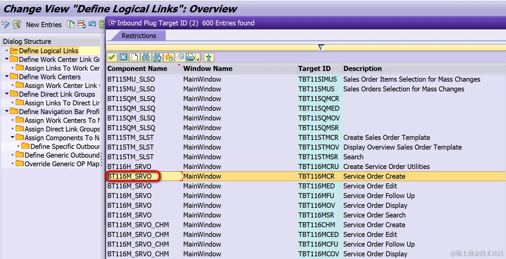
Task: Click the Cancel X icon in popup toolbar
Action: [x=123, y=58]
